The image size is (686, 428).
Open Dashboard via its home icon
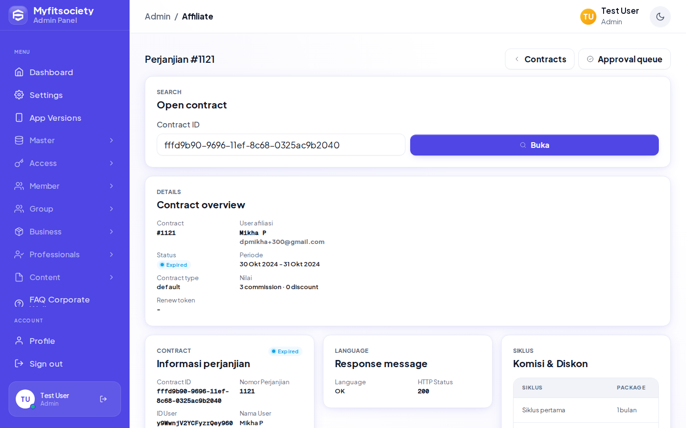(19, 72)
